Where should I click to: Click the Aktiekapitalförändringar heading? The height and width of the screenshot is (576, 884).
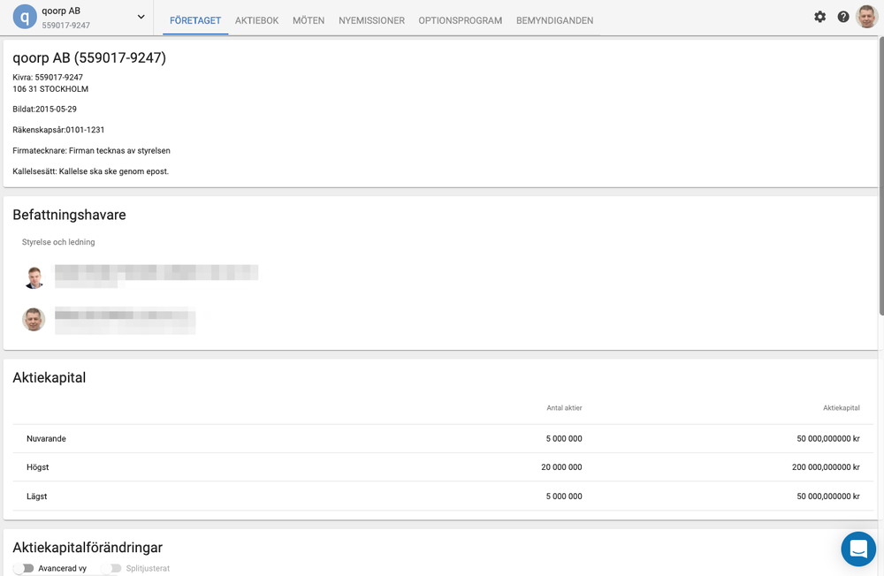[x=88, y=547]
